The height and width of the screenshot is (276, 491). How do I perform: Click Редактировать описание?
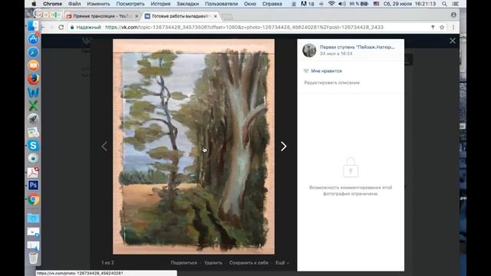tap(332, 83)
